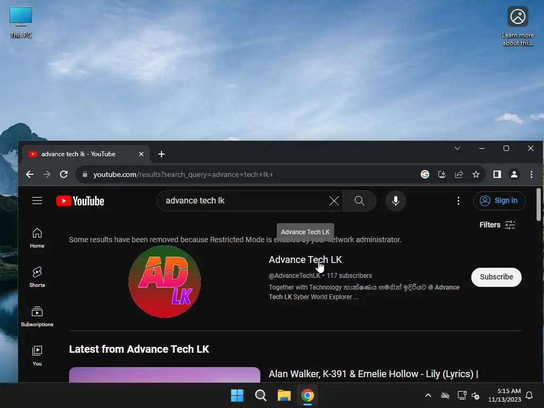Start voice search with microphone icon

tap(395, 200)
